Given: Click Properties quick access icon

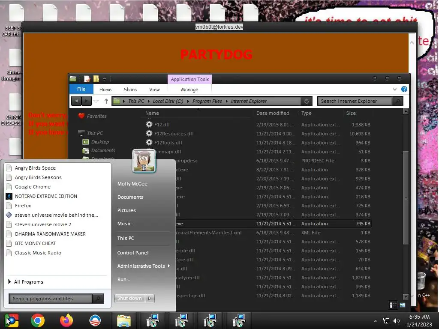Looking at the screenshot, I should tap(87, 79).
